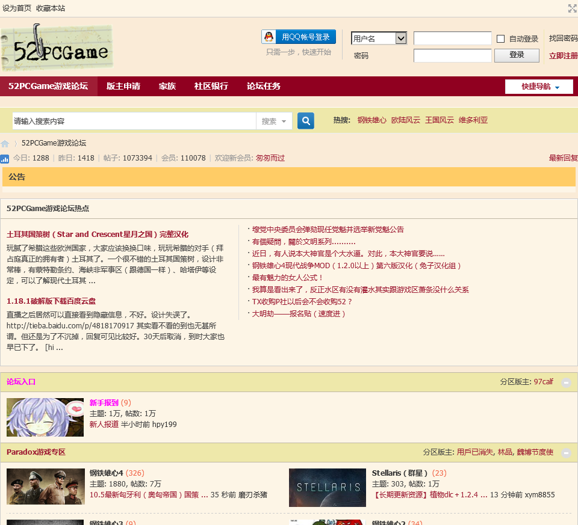Open the 有個疑問，關於文明系列 thread
Image resolution: width=578 pixels, height=525 pixels.
click(x=303, y=242)
